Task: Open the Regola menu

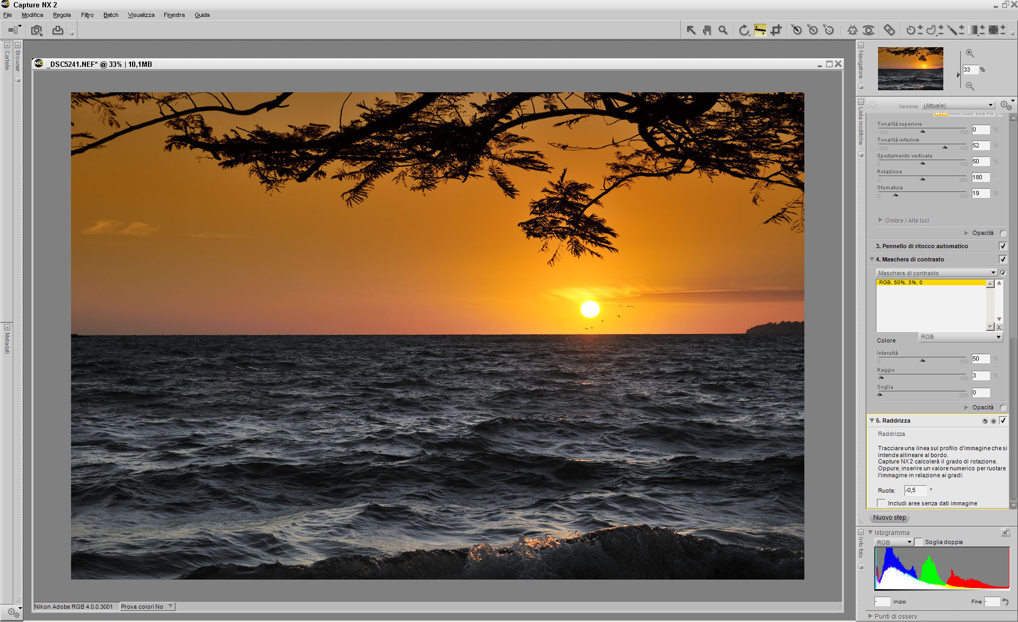Action: [x=62, y=15]
